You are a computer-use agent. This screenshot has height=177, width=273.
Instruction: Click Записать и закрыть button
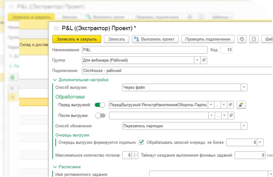pyautogui.click(x=77, y=39)
